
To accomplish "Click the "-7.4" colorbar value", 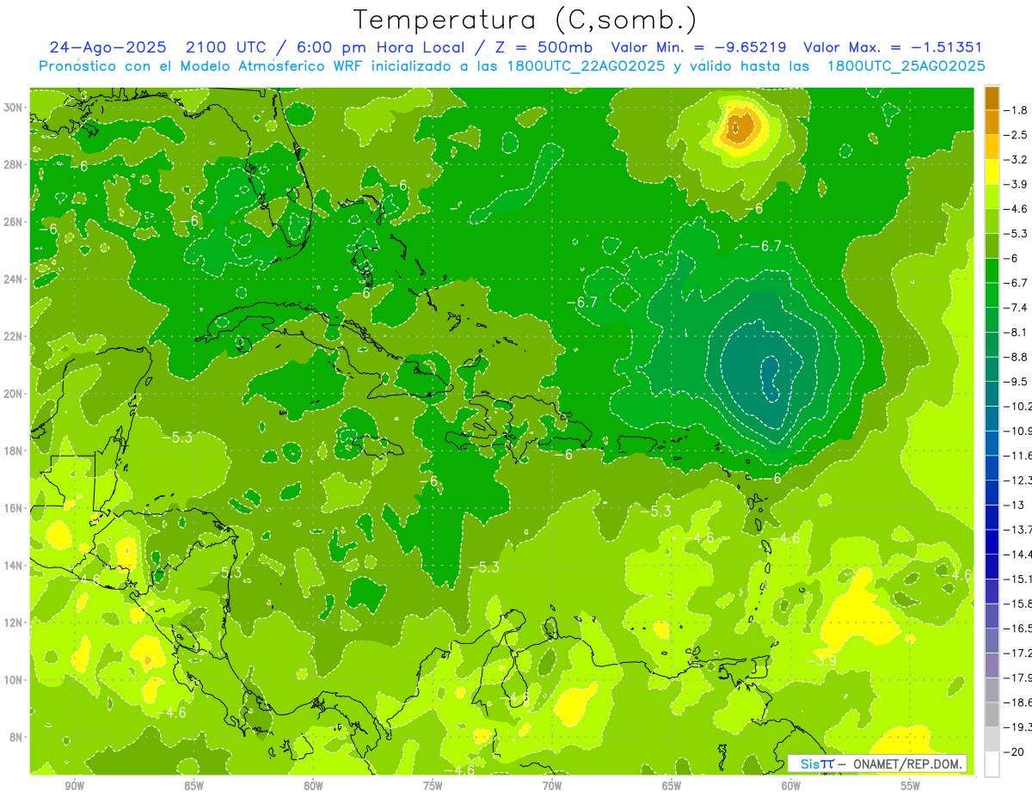I will pos(1017,308).
